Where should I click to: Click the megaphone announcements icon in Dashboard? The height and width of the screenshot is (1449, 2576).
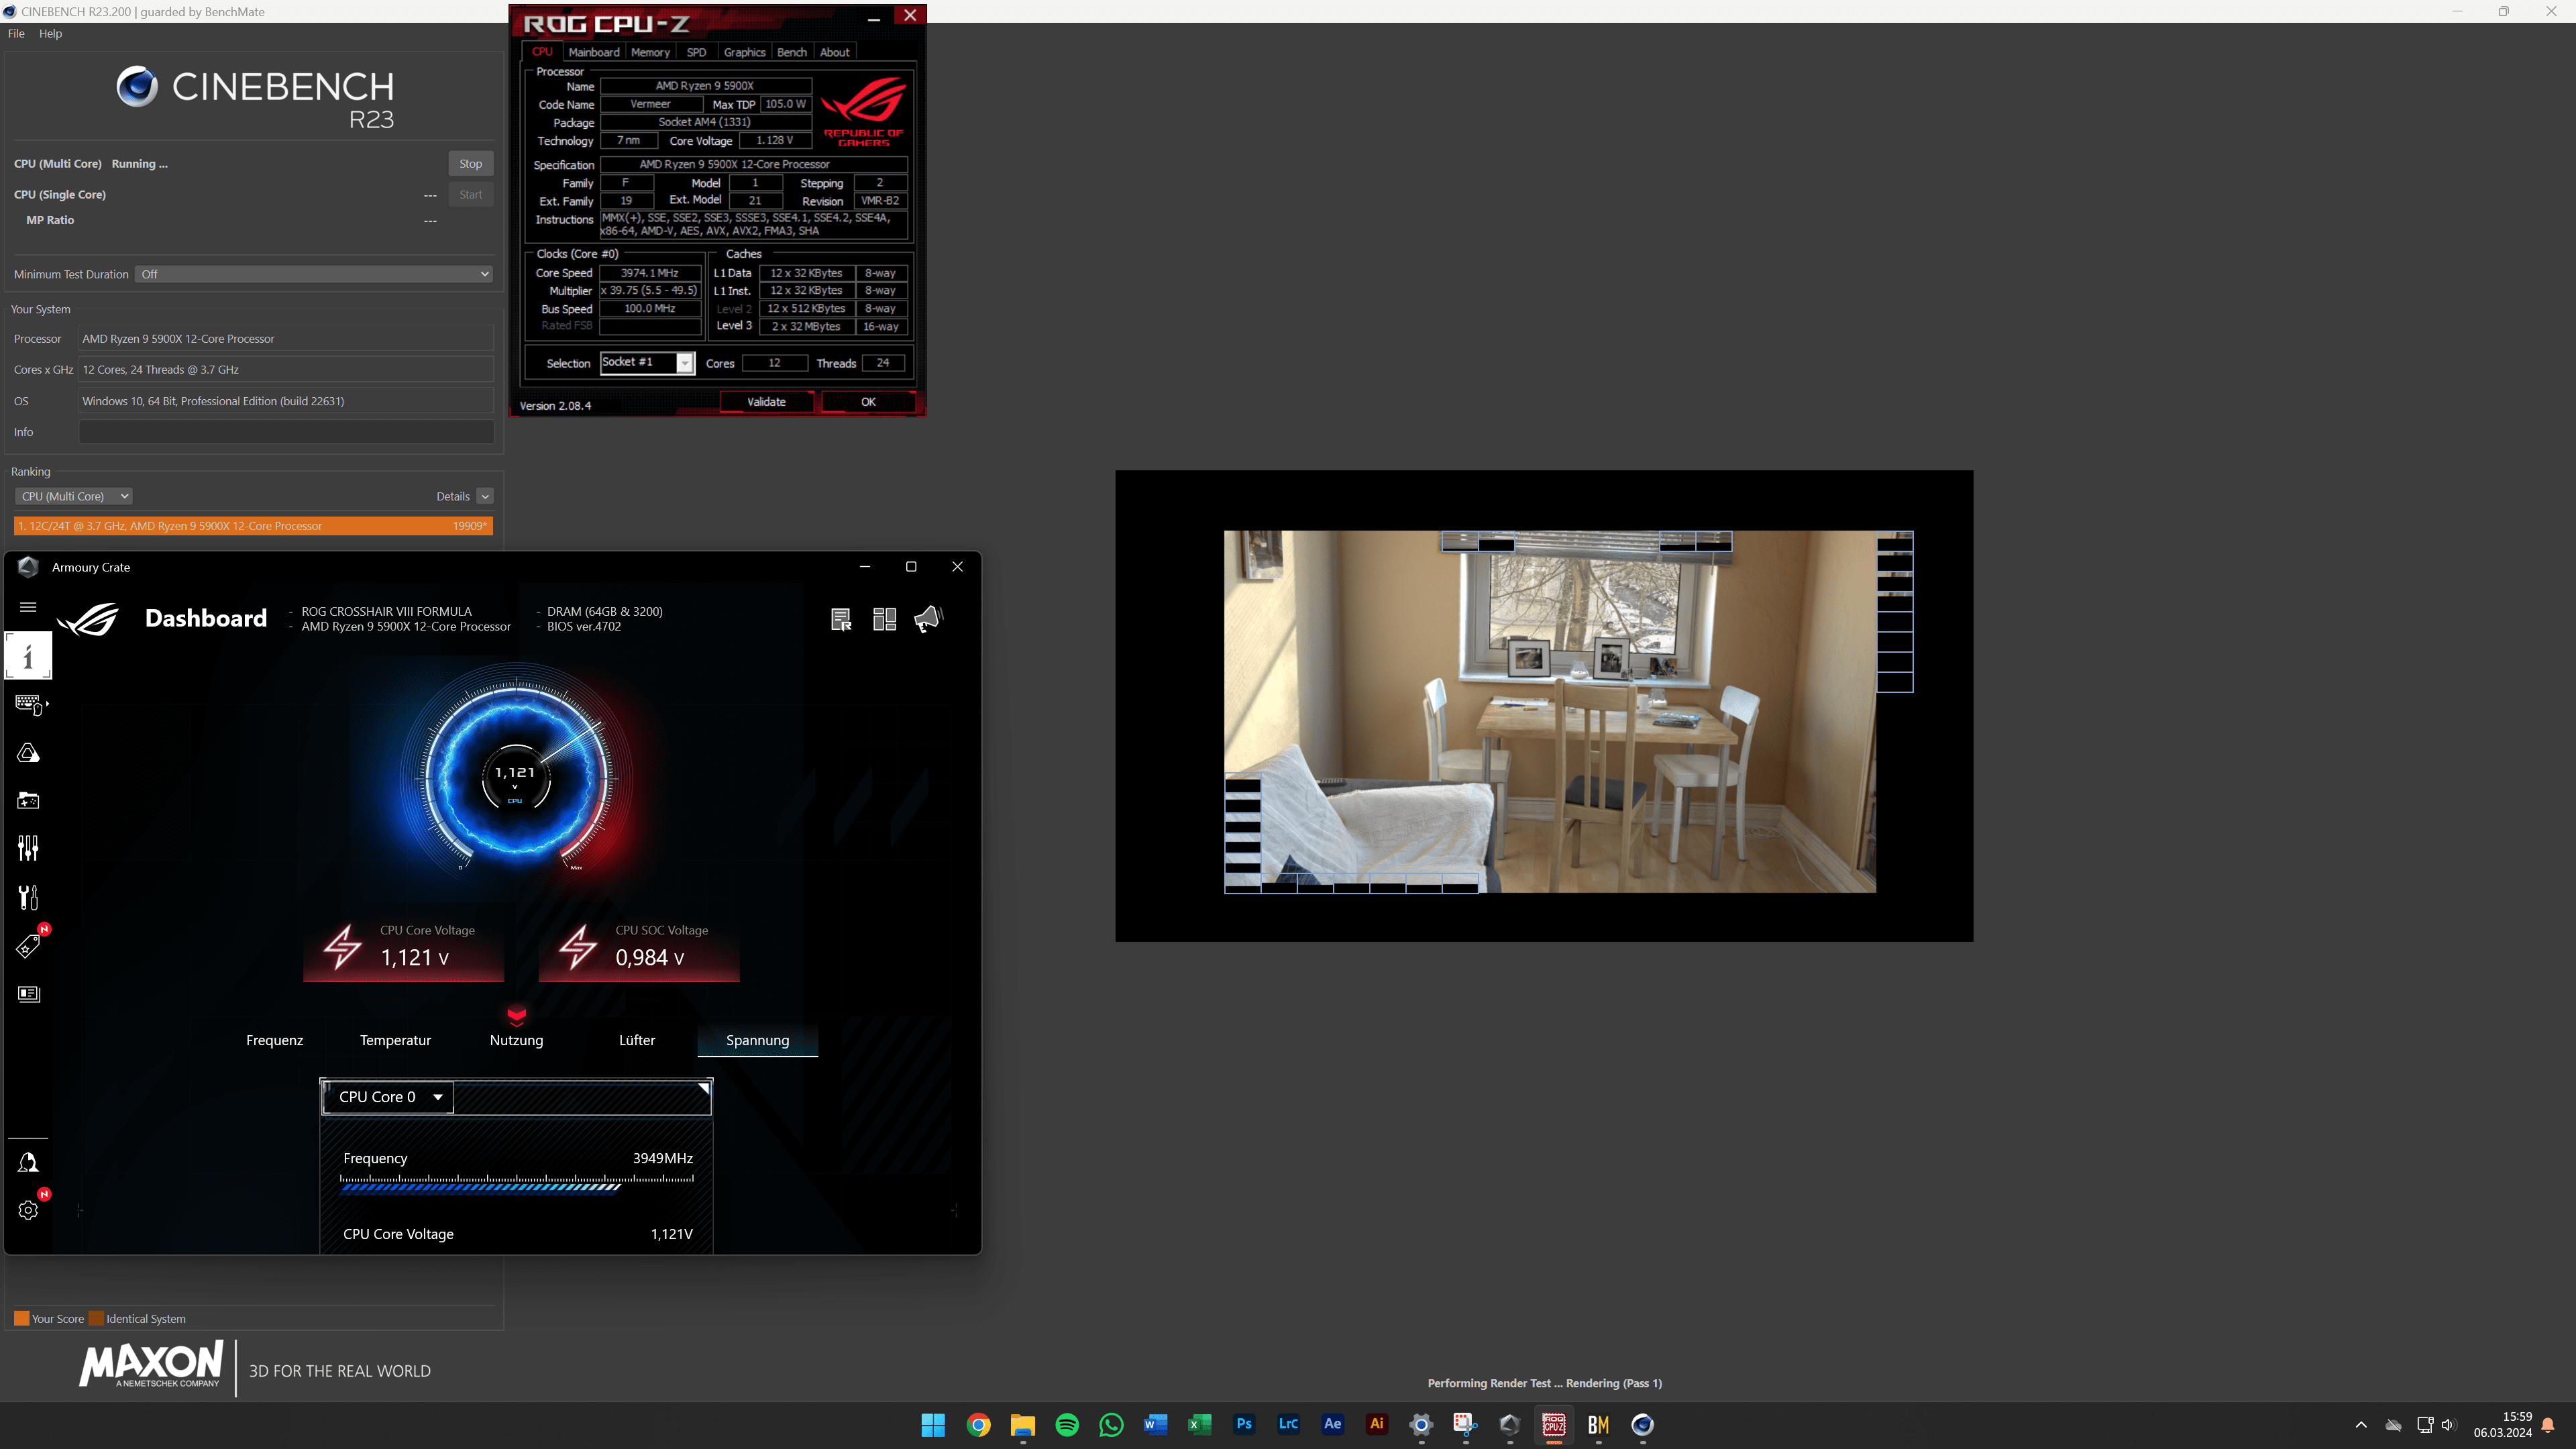(928, 619)
